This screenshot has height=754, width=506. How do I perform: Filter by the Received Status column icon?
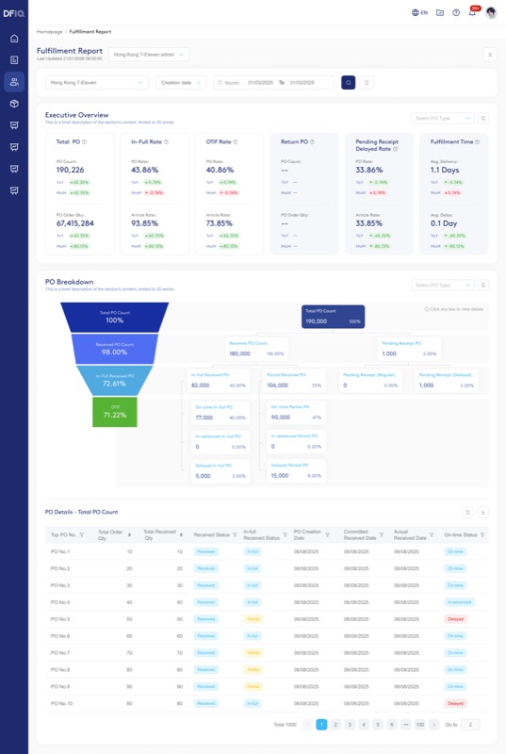235,534
